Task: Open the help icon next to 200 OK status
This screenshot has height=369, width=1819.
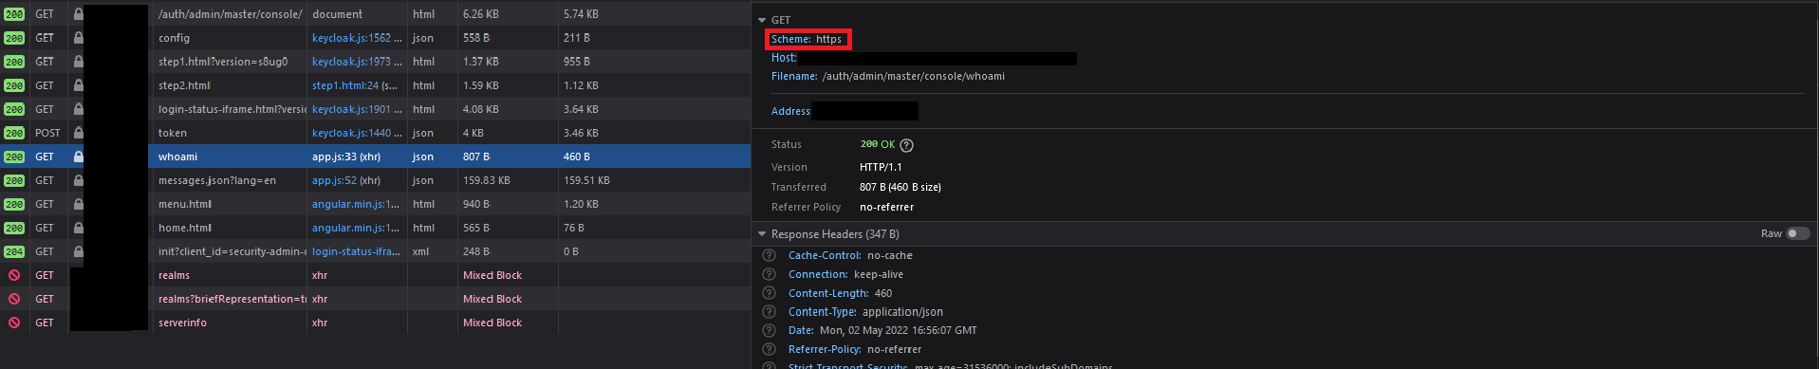Action: (906, 145)
